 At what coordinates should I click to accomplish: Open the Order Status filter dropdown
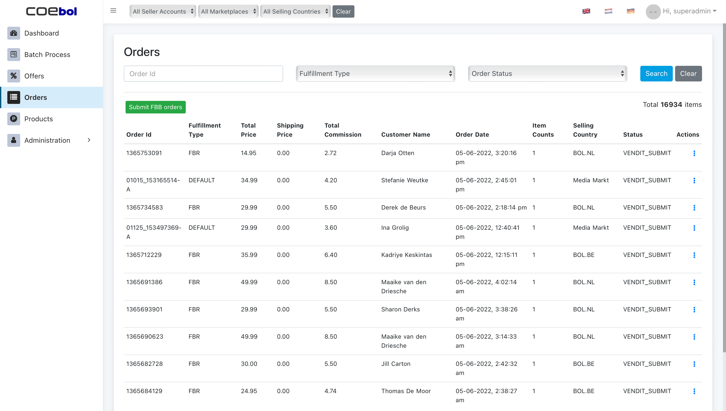point(547,74)
